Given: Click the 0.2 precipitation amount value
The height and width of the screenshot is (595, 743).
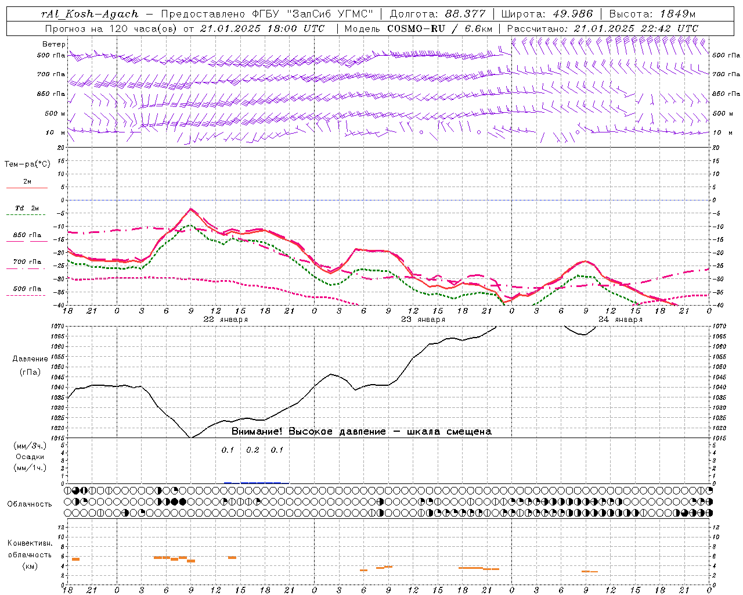Looking at the screenshot, I should [x=253, y=450].
